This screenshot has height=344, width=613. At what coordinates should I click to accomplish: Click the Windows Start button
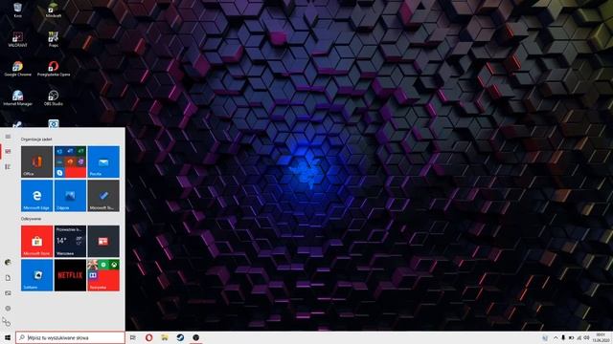(8, 337)
